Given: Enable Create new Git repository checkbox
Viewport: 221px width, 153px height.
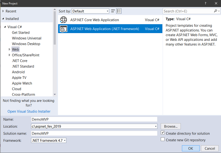Looking at the screenshot, I should pyautogui.click(x=163, y=139).
